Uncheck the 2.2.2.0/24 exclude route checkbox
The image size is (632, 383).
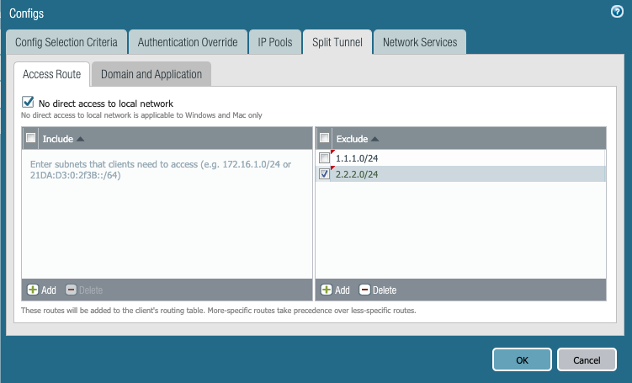[325, 174]
